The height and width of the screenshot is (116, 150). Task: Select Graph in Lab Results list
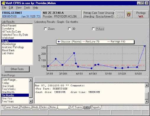[x=17, y=41]
